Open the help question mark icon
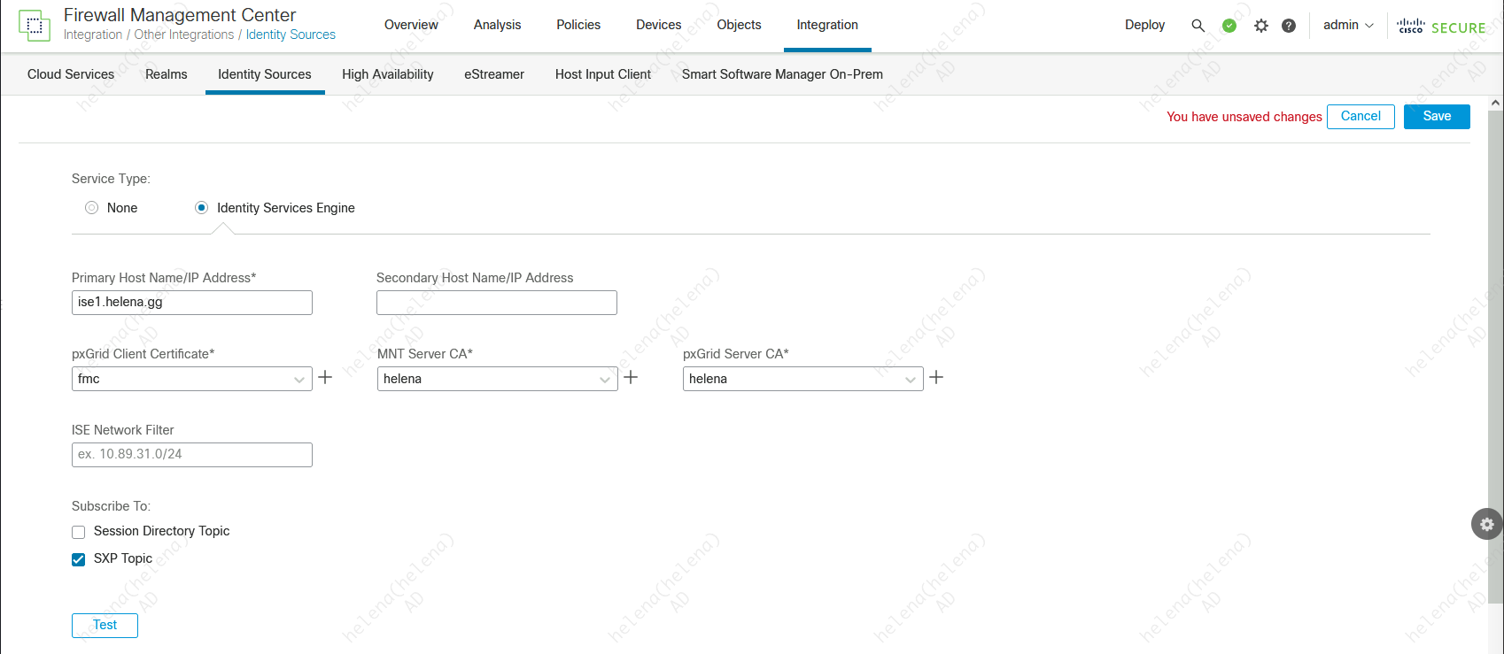Viewport: 1504px width, 654px height. pos(1289,26)
